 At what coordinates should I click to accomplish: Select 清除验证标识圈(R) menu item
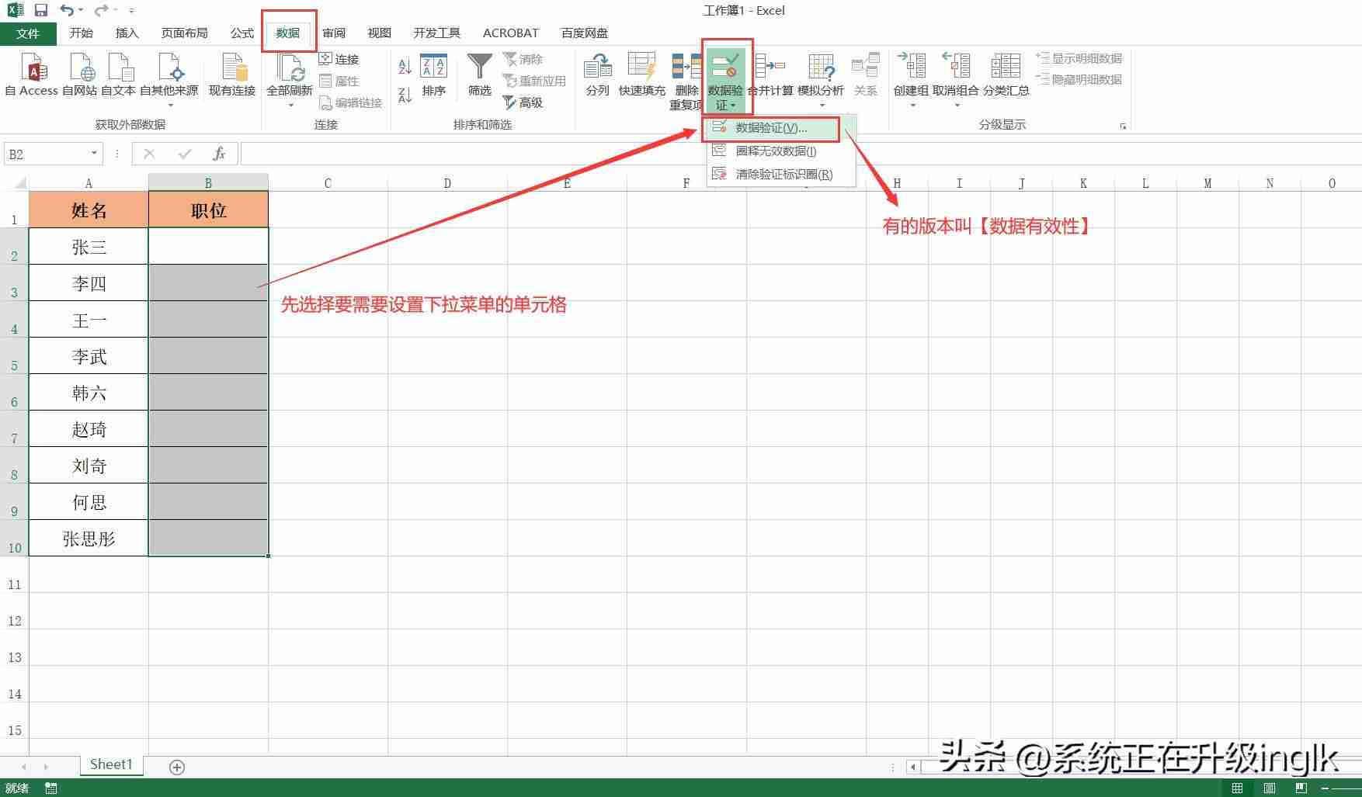pos(780,174)
